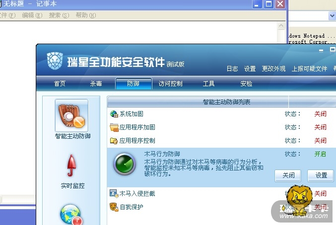
Task: Click 开启 status of 木马行为防御
Action: point(320,154)
